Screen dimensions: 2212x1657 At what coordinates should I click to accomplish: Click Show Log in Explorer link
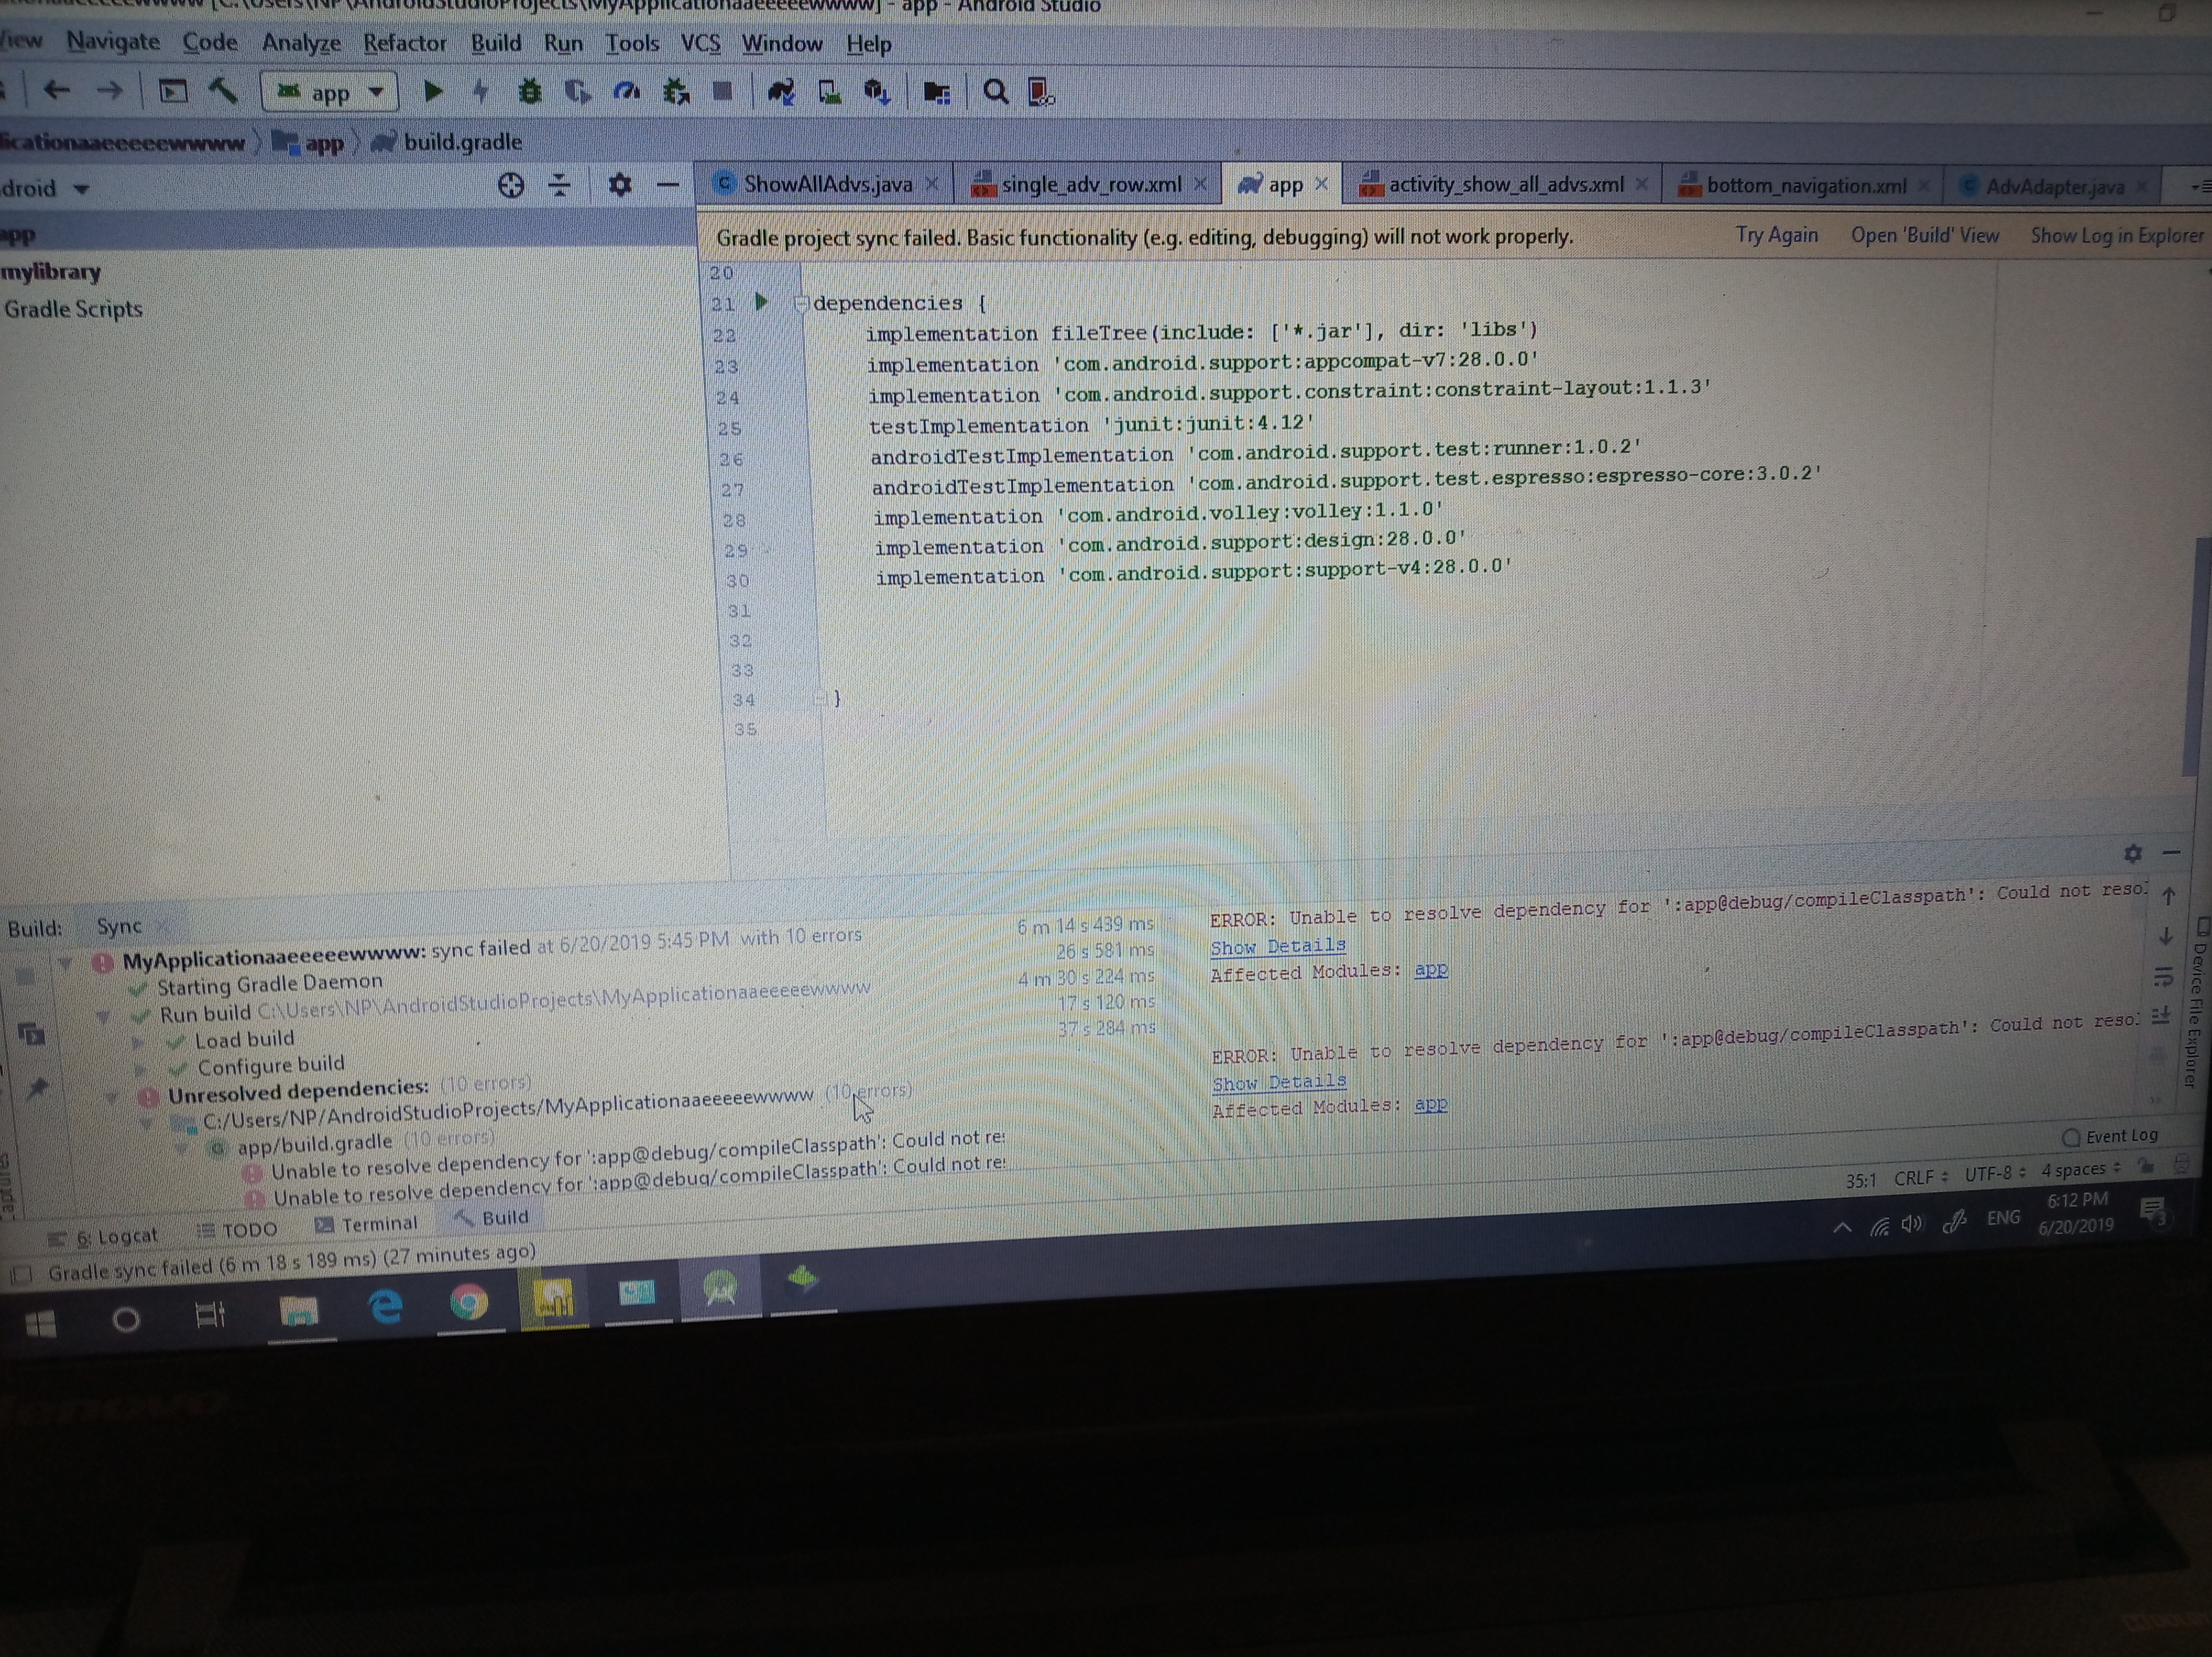(x=2116, y=235)
